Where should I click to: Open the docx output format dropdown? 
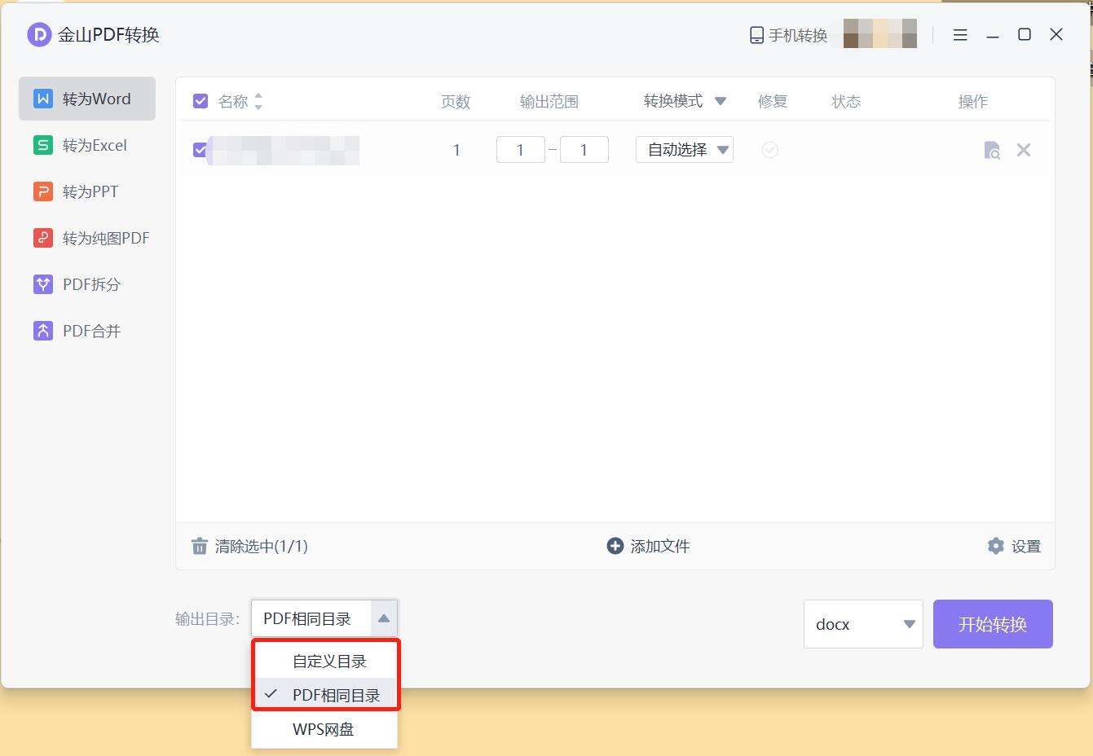[863, 624]
